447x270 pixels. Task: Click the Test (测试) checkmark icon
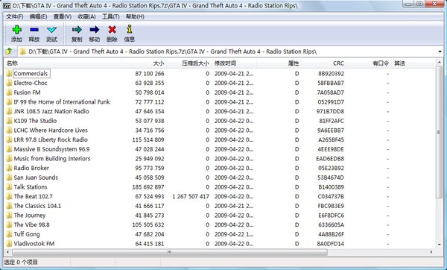[x=51, y=30]
